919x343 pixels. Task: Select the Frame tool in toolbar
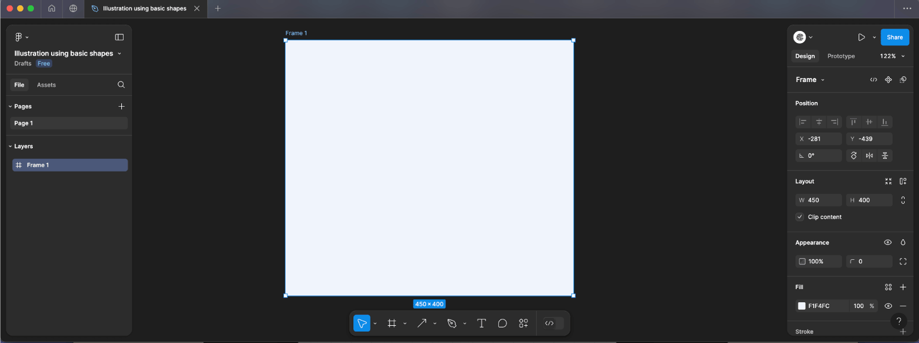pos(392,323)
